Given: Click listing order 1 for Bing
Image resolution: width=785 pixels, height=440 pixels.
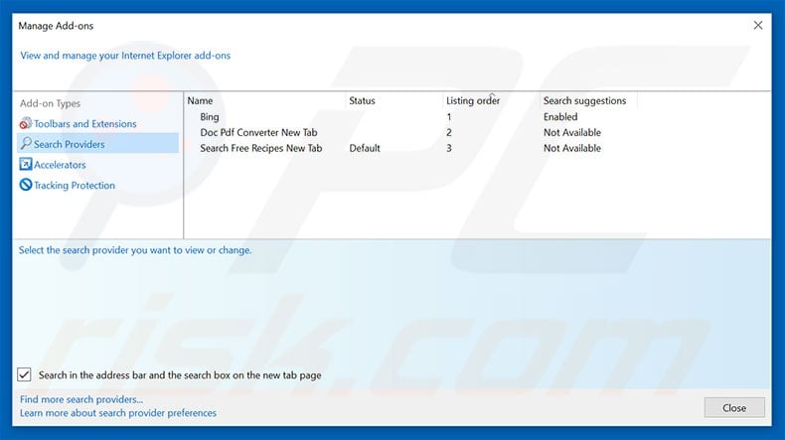Looking at the screenshot, I should point(449,117).
